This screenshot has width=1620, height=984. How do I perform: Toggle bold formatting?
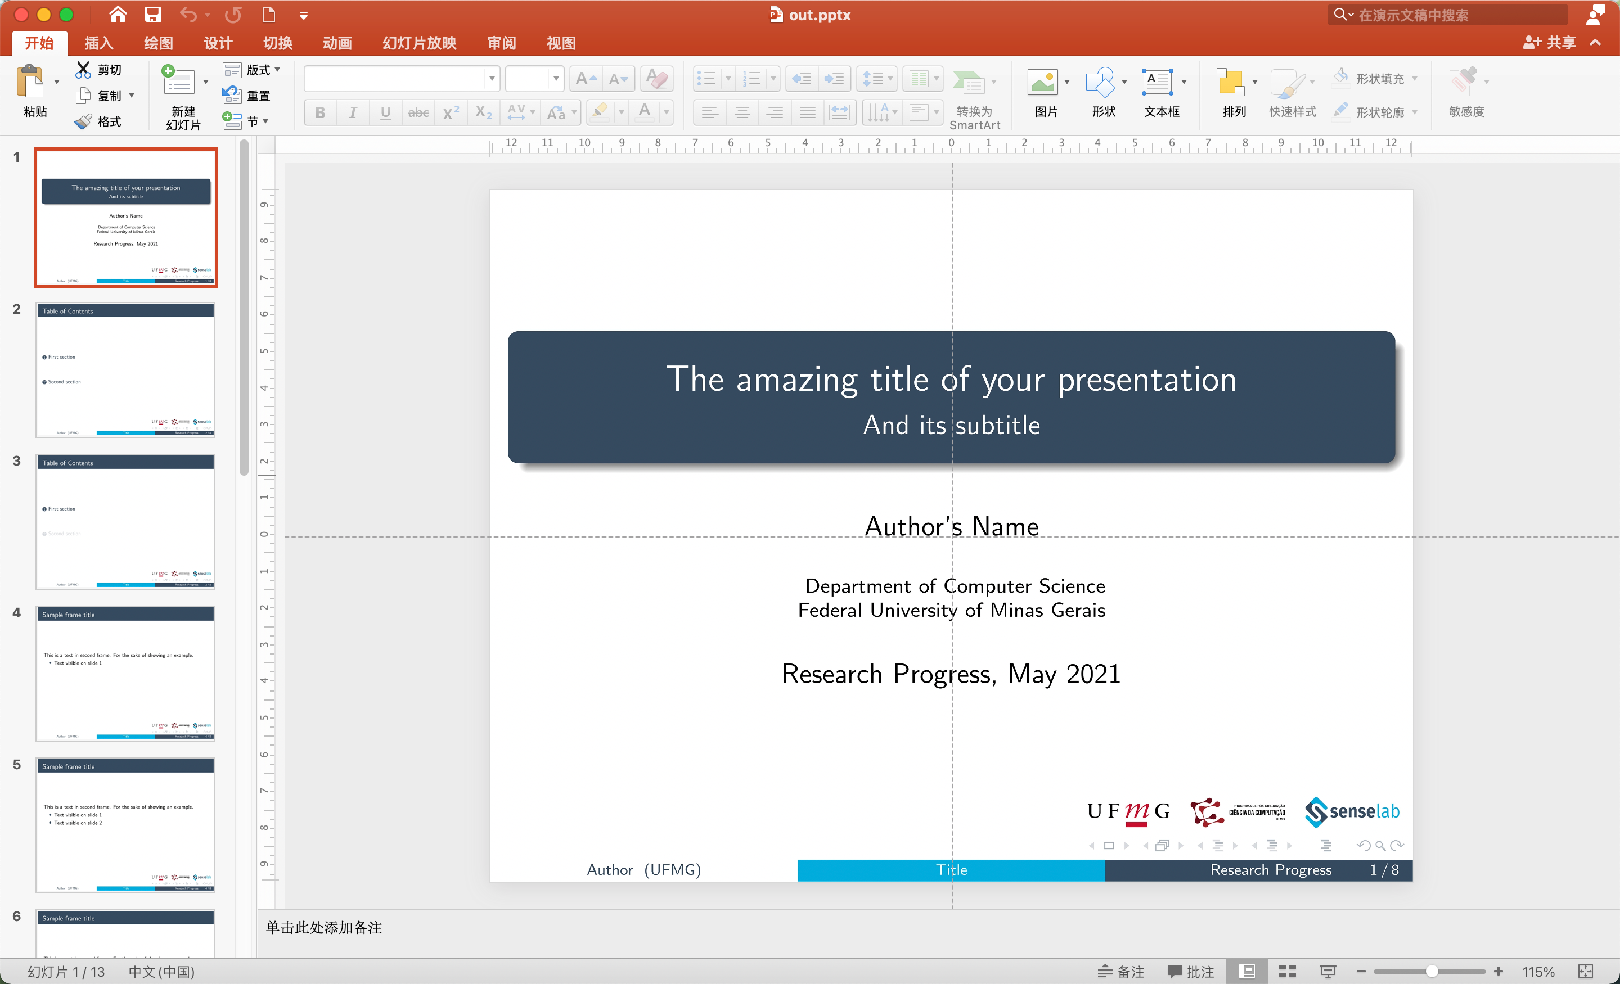[320, 112]
